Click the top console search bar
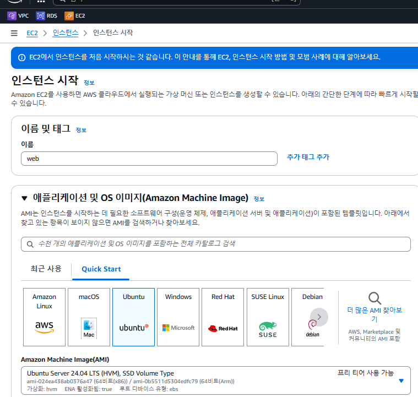This screenshot has width=418, height=397. click(x=177, y=2)
